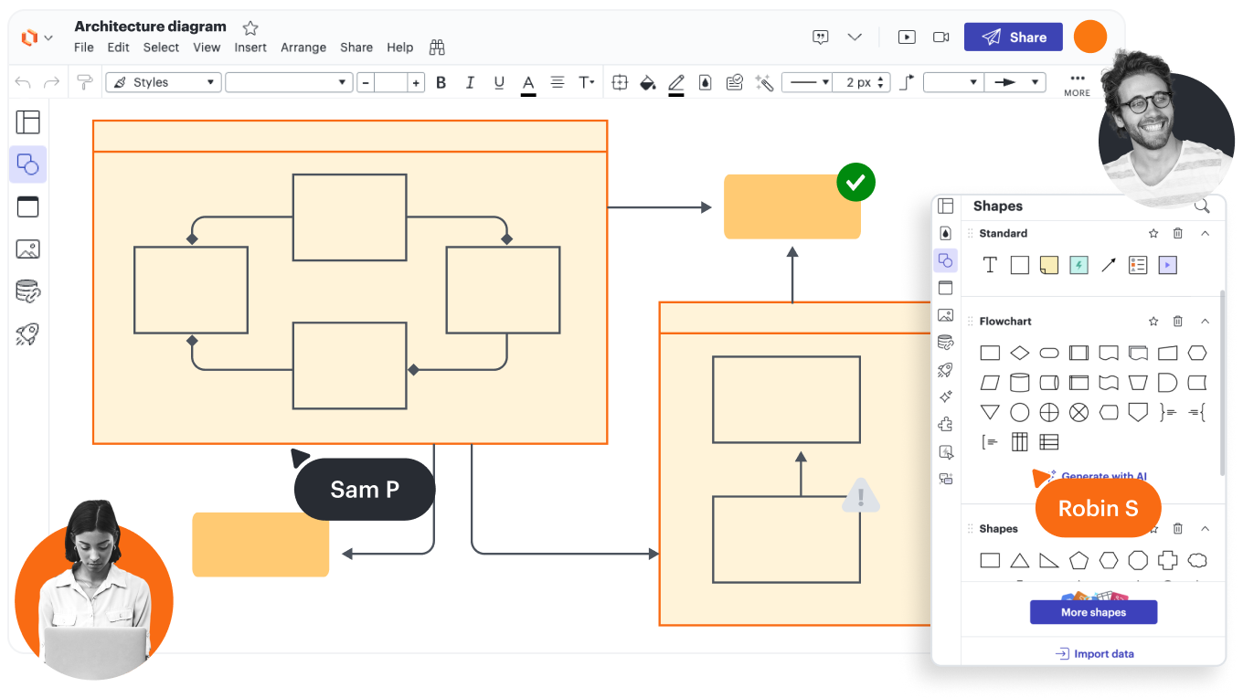The width and height of the screenshot is (1243, 698).
Task: Open the image insert icon in left sidebar
Action: coord(28,249)
